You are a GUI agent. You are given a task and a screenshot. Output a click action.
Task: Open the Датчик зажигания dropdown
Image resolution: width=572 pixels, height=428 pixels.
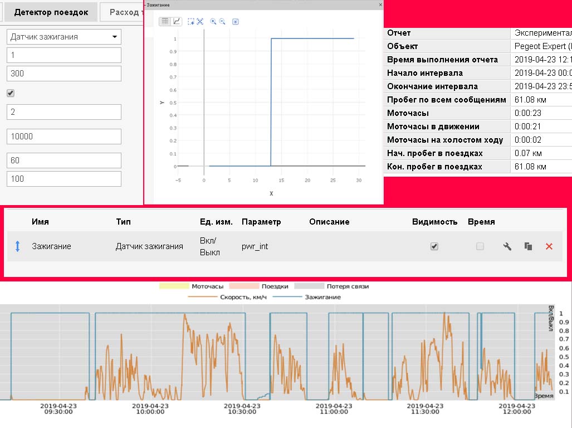click(63, 37)
